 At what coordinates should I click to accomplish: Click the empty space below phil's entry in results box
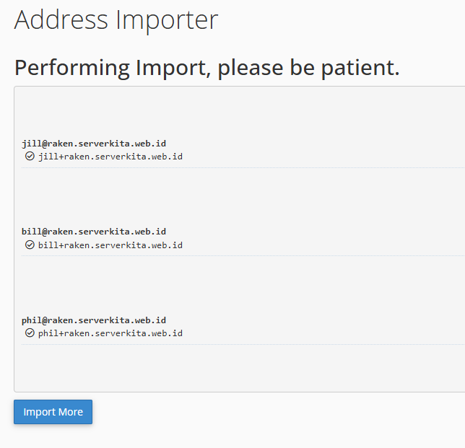pyautogui.click(x=240, y=368)
